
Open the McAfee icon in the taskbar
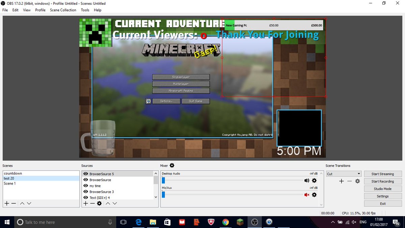211,222
